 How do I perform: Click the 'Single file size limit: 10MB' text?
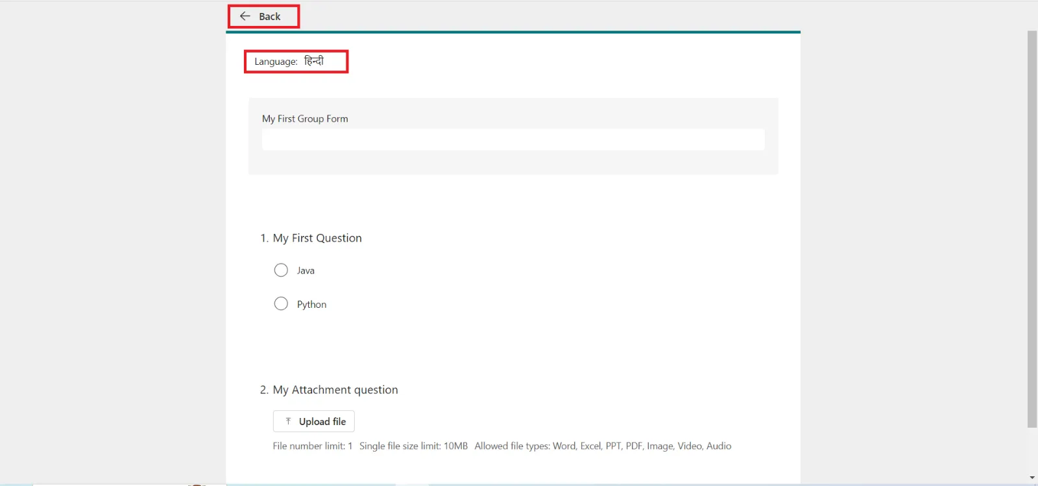tap(413, 446)
